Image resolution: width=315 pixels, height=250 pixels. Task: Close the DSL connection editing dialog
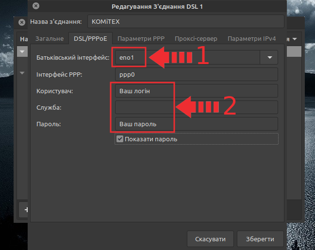click(x=36, y=6)
